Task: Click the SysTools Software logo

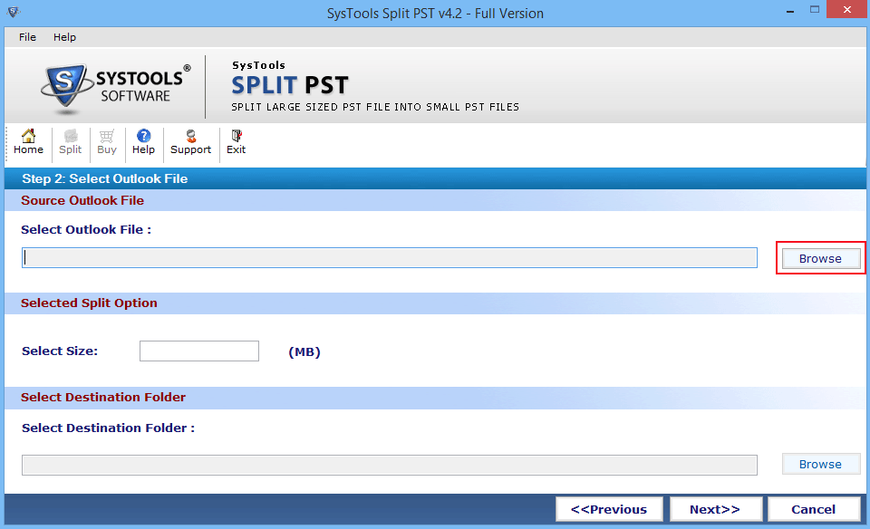Action: [116, 88]
